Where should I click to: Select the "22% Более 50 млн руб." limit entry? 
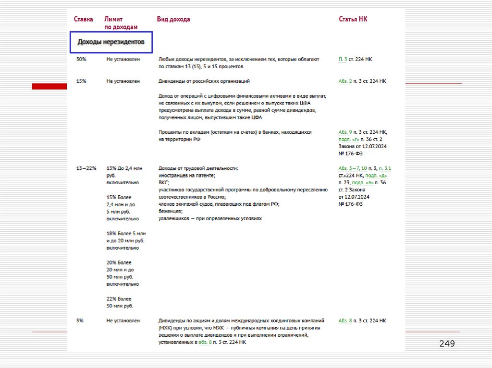pyautogui.click(x=120, y=302)
